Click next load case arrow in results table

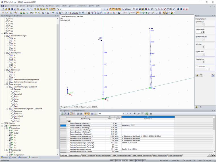(x=130, y=114)
